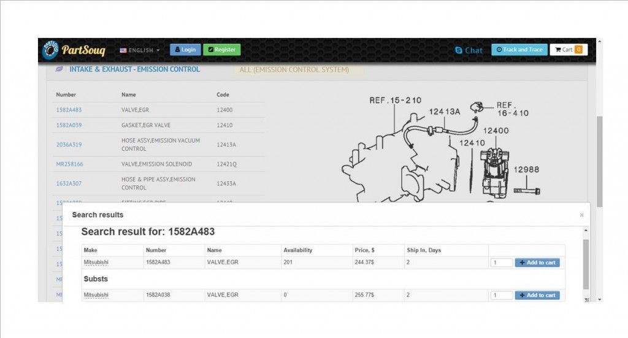This screenshot has width=628, height=338.
Task: Click code 12421Q in parts table
Action: [227, 164]
